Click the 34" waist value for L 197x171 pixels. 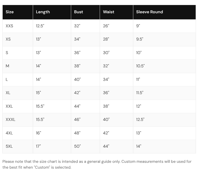coord(106,80)
